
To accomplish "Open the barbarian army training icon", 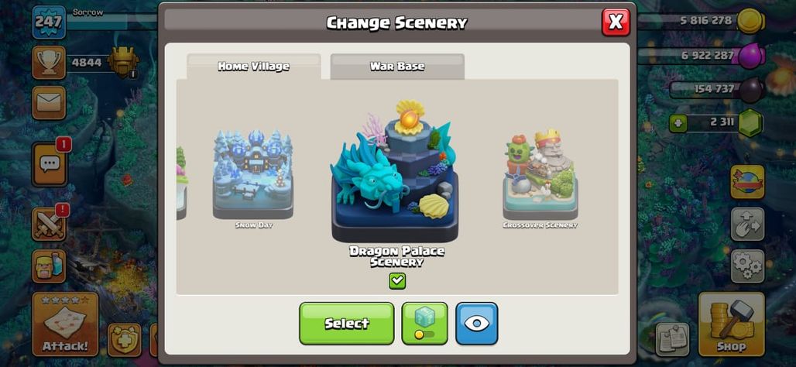I will click(x=50, y=266).
